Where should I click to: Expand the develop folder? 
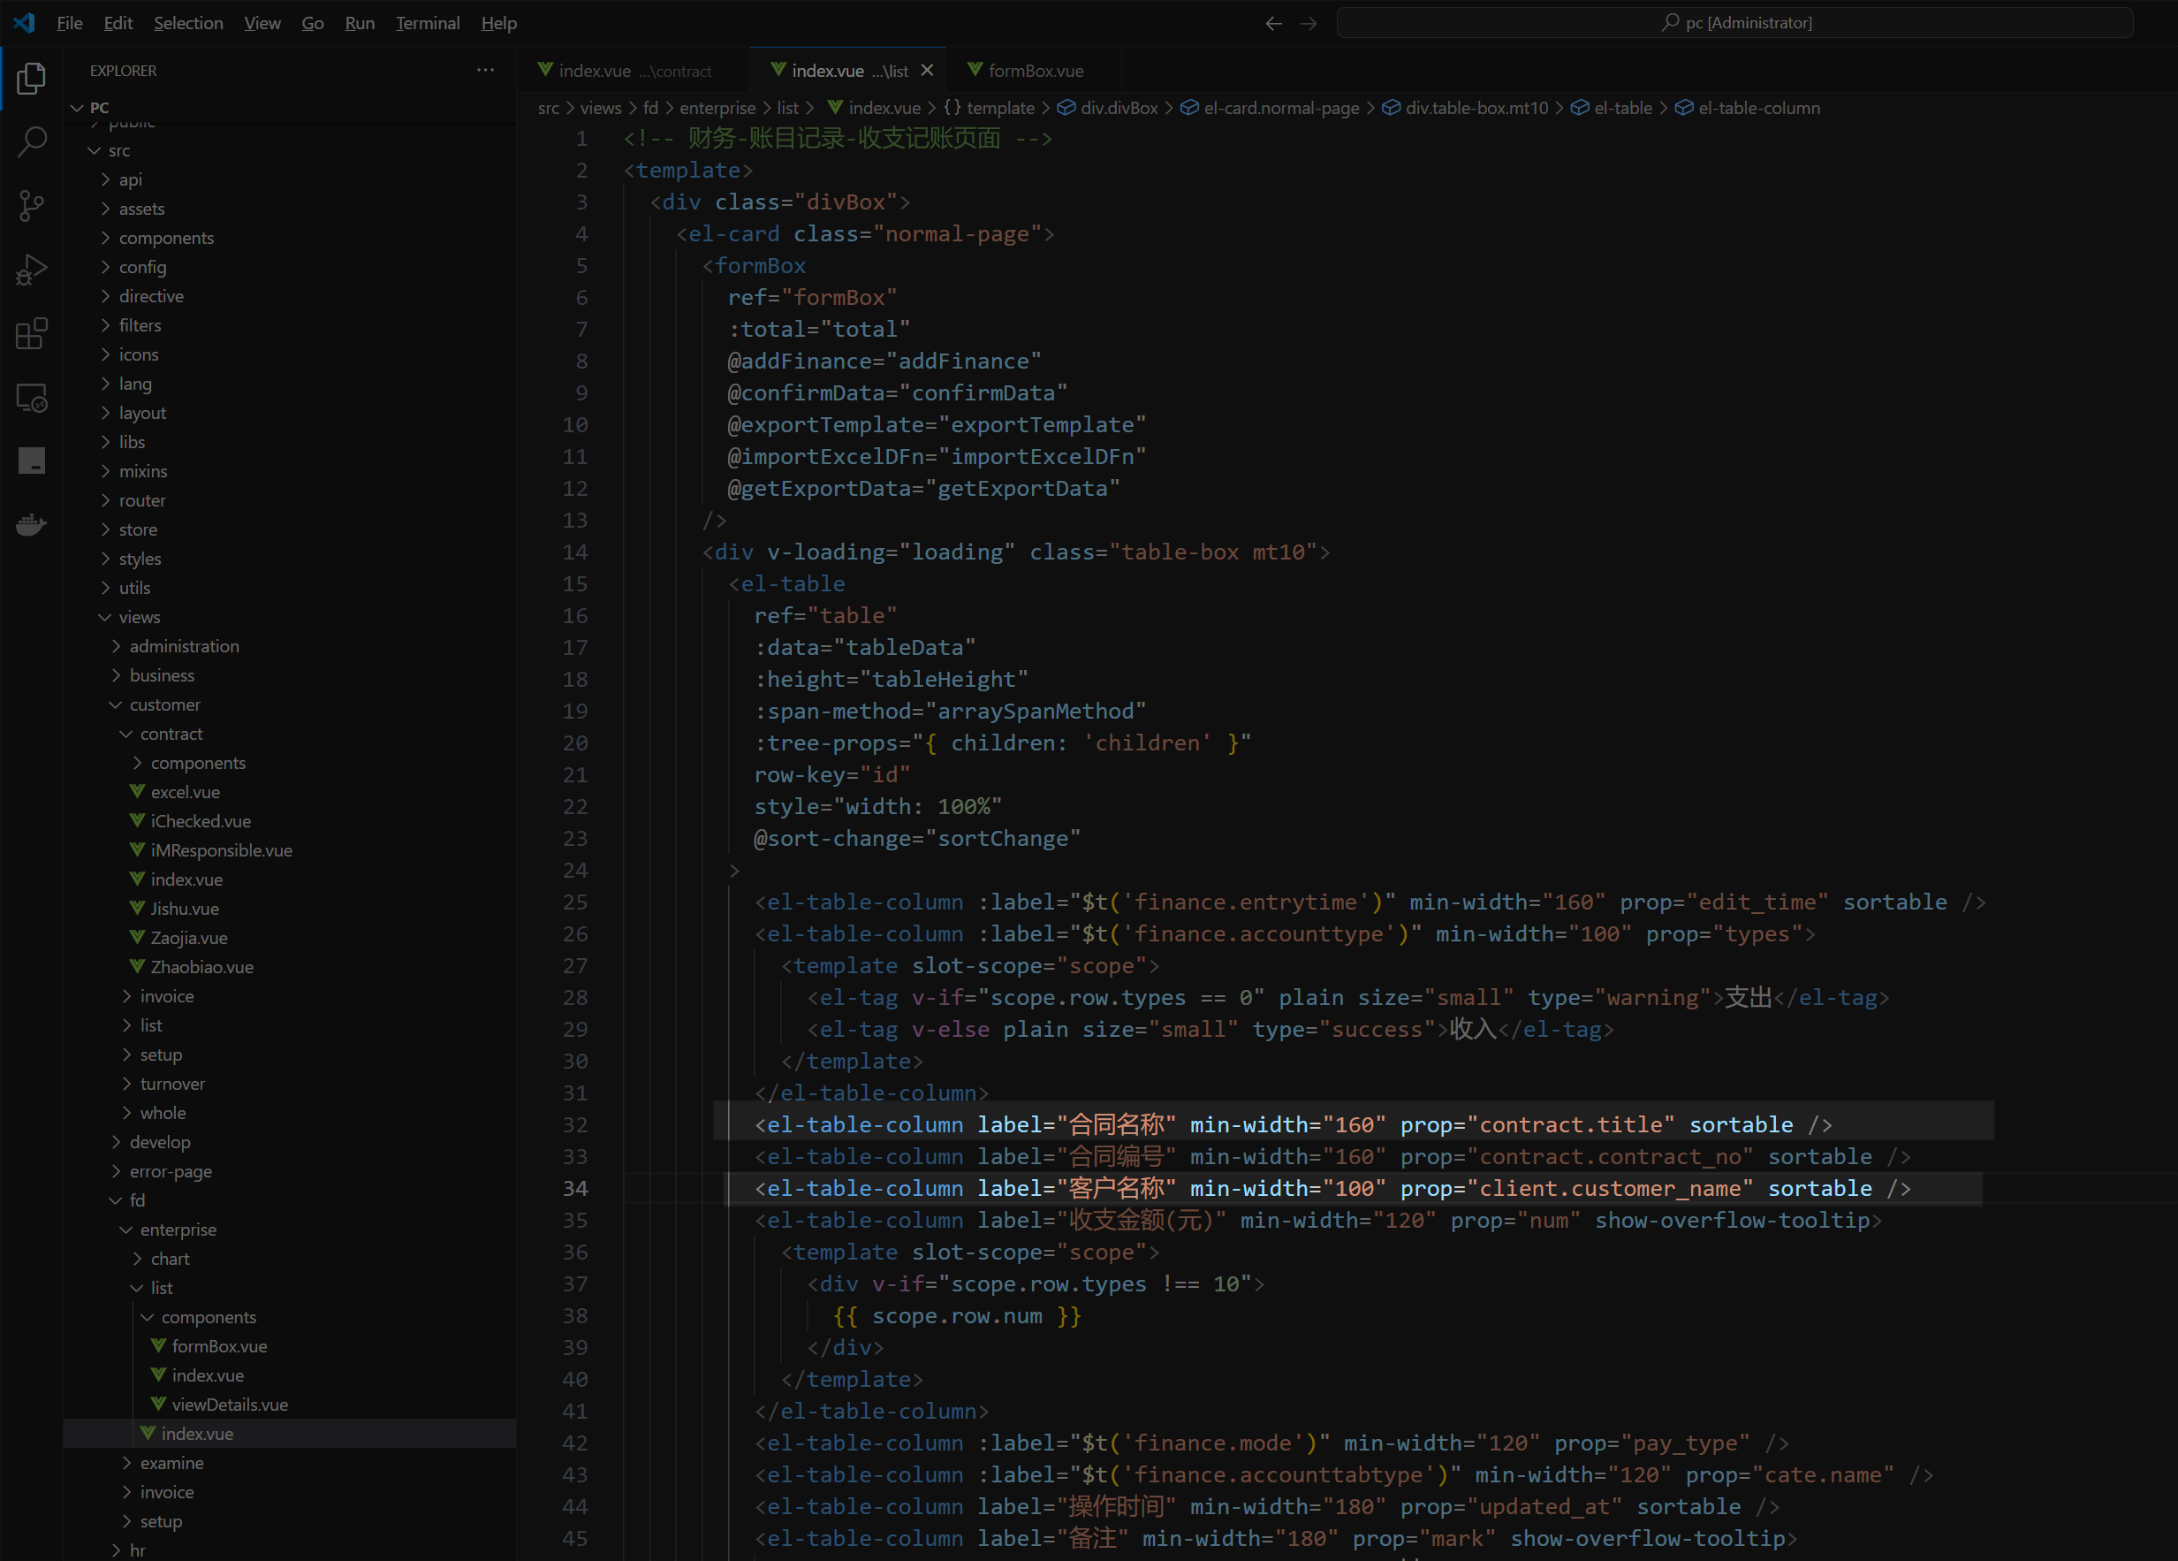click(115, 1142)
